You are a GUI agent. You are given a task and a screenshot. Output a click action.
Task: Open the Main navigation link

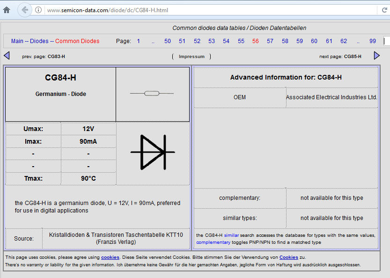click(17, 41)
